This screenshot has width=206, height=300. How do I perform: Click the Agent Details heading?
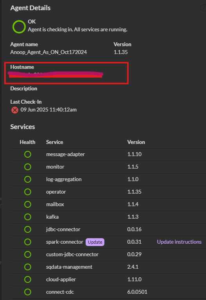point(30,8)
